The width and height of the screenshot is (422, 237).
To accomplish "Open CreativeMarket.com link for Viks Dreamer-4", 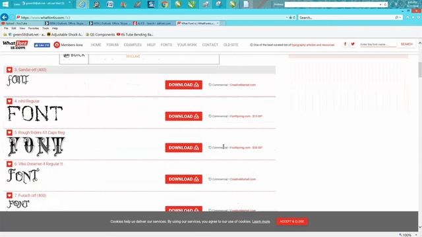I will (x=243, y=179).
